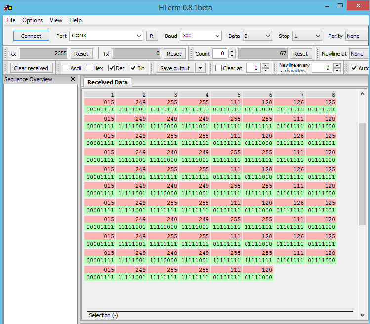Click the grip handle before Autoscroll checkbox
This screenshot has height=324, width=370.
pos(346,68)
